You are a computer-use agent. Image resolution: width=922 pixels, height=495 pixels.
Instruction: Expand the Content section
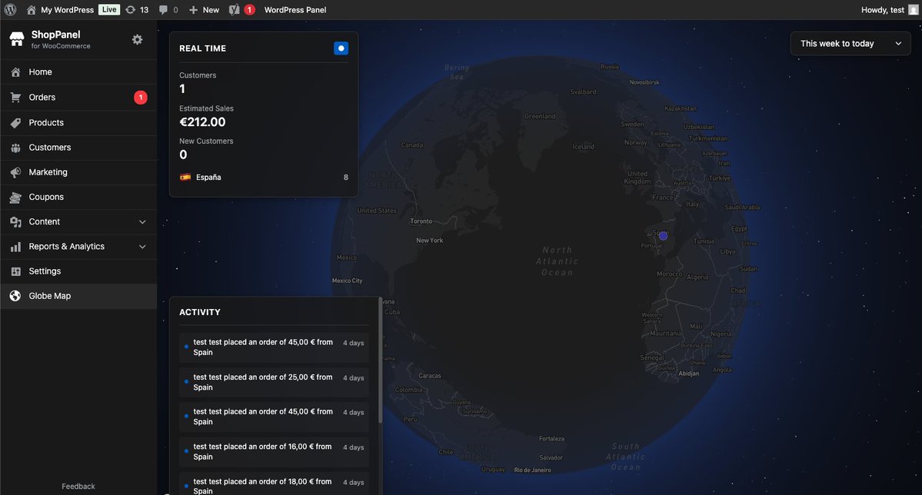tap(77, 221)
